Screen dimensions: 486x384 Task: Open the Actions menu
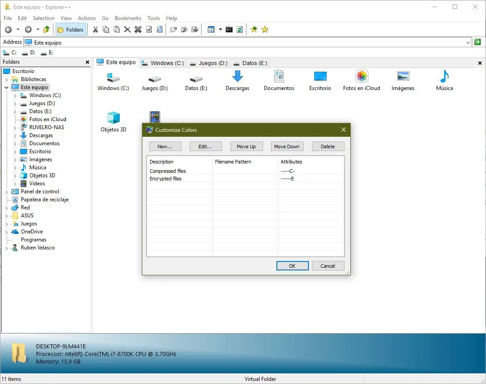point(86,18)
